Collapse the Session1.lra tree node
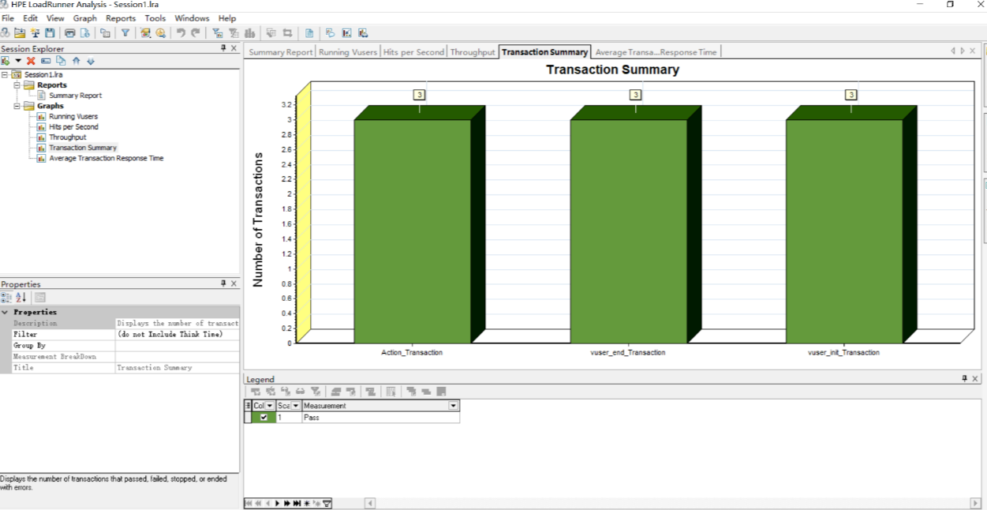This screenshot has width=987, height=510. pos(6,75)
